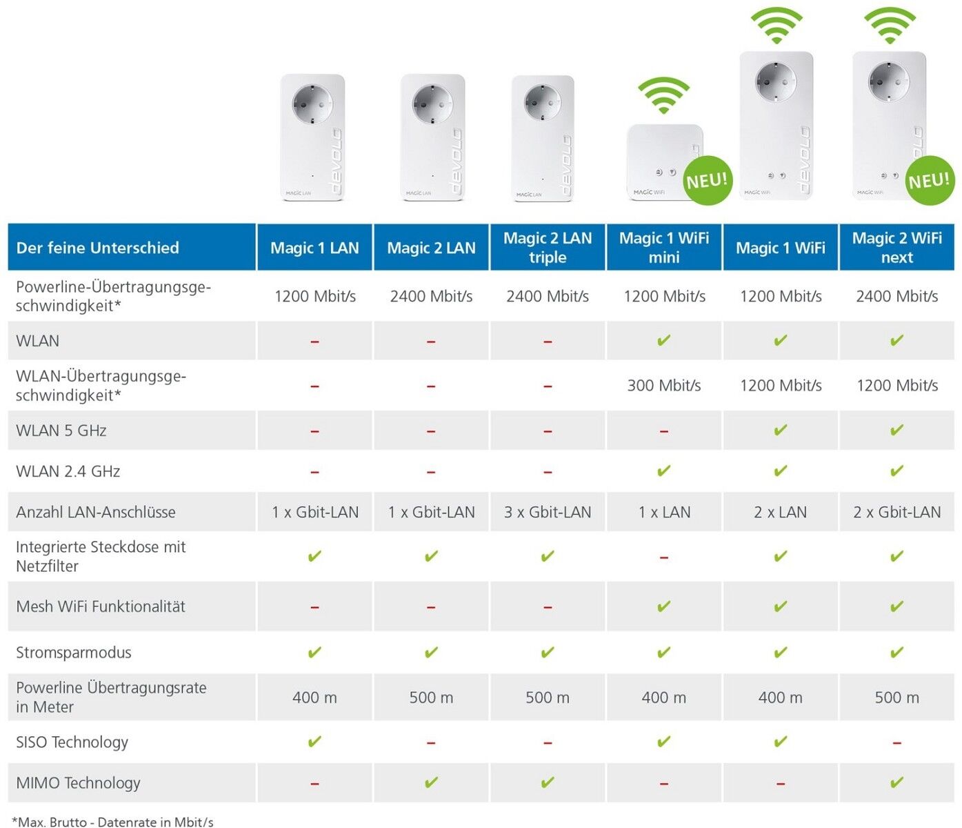
Task: Click the WiFi symbol above the Magic 1 WiFi adapter
Action: point(776,26)
